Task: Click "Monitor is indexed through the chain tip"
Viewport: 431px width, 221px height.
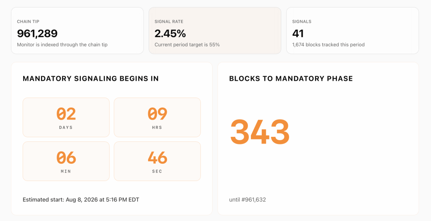Action: pyautogui.click(x=62, y=45)
